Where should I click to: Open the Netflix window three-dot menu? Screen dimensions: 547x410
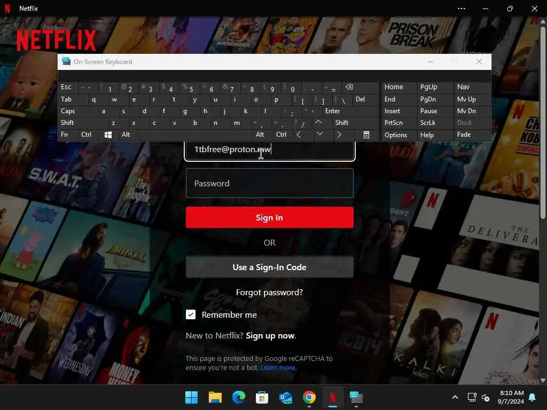point(461,9)
